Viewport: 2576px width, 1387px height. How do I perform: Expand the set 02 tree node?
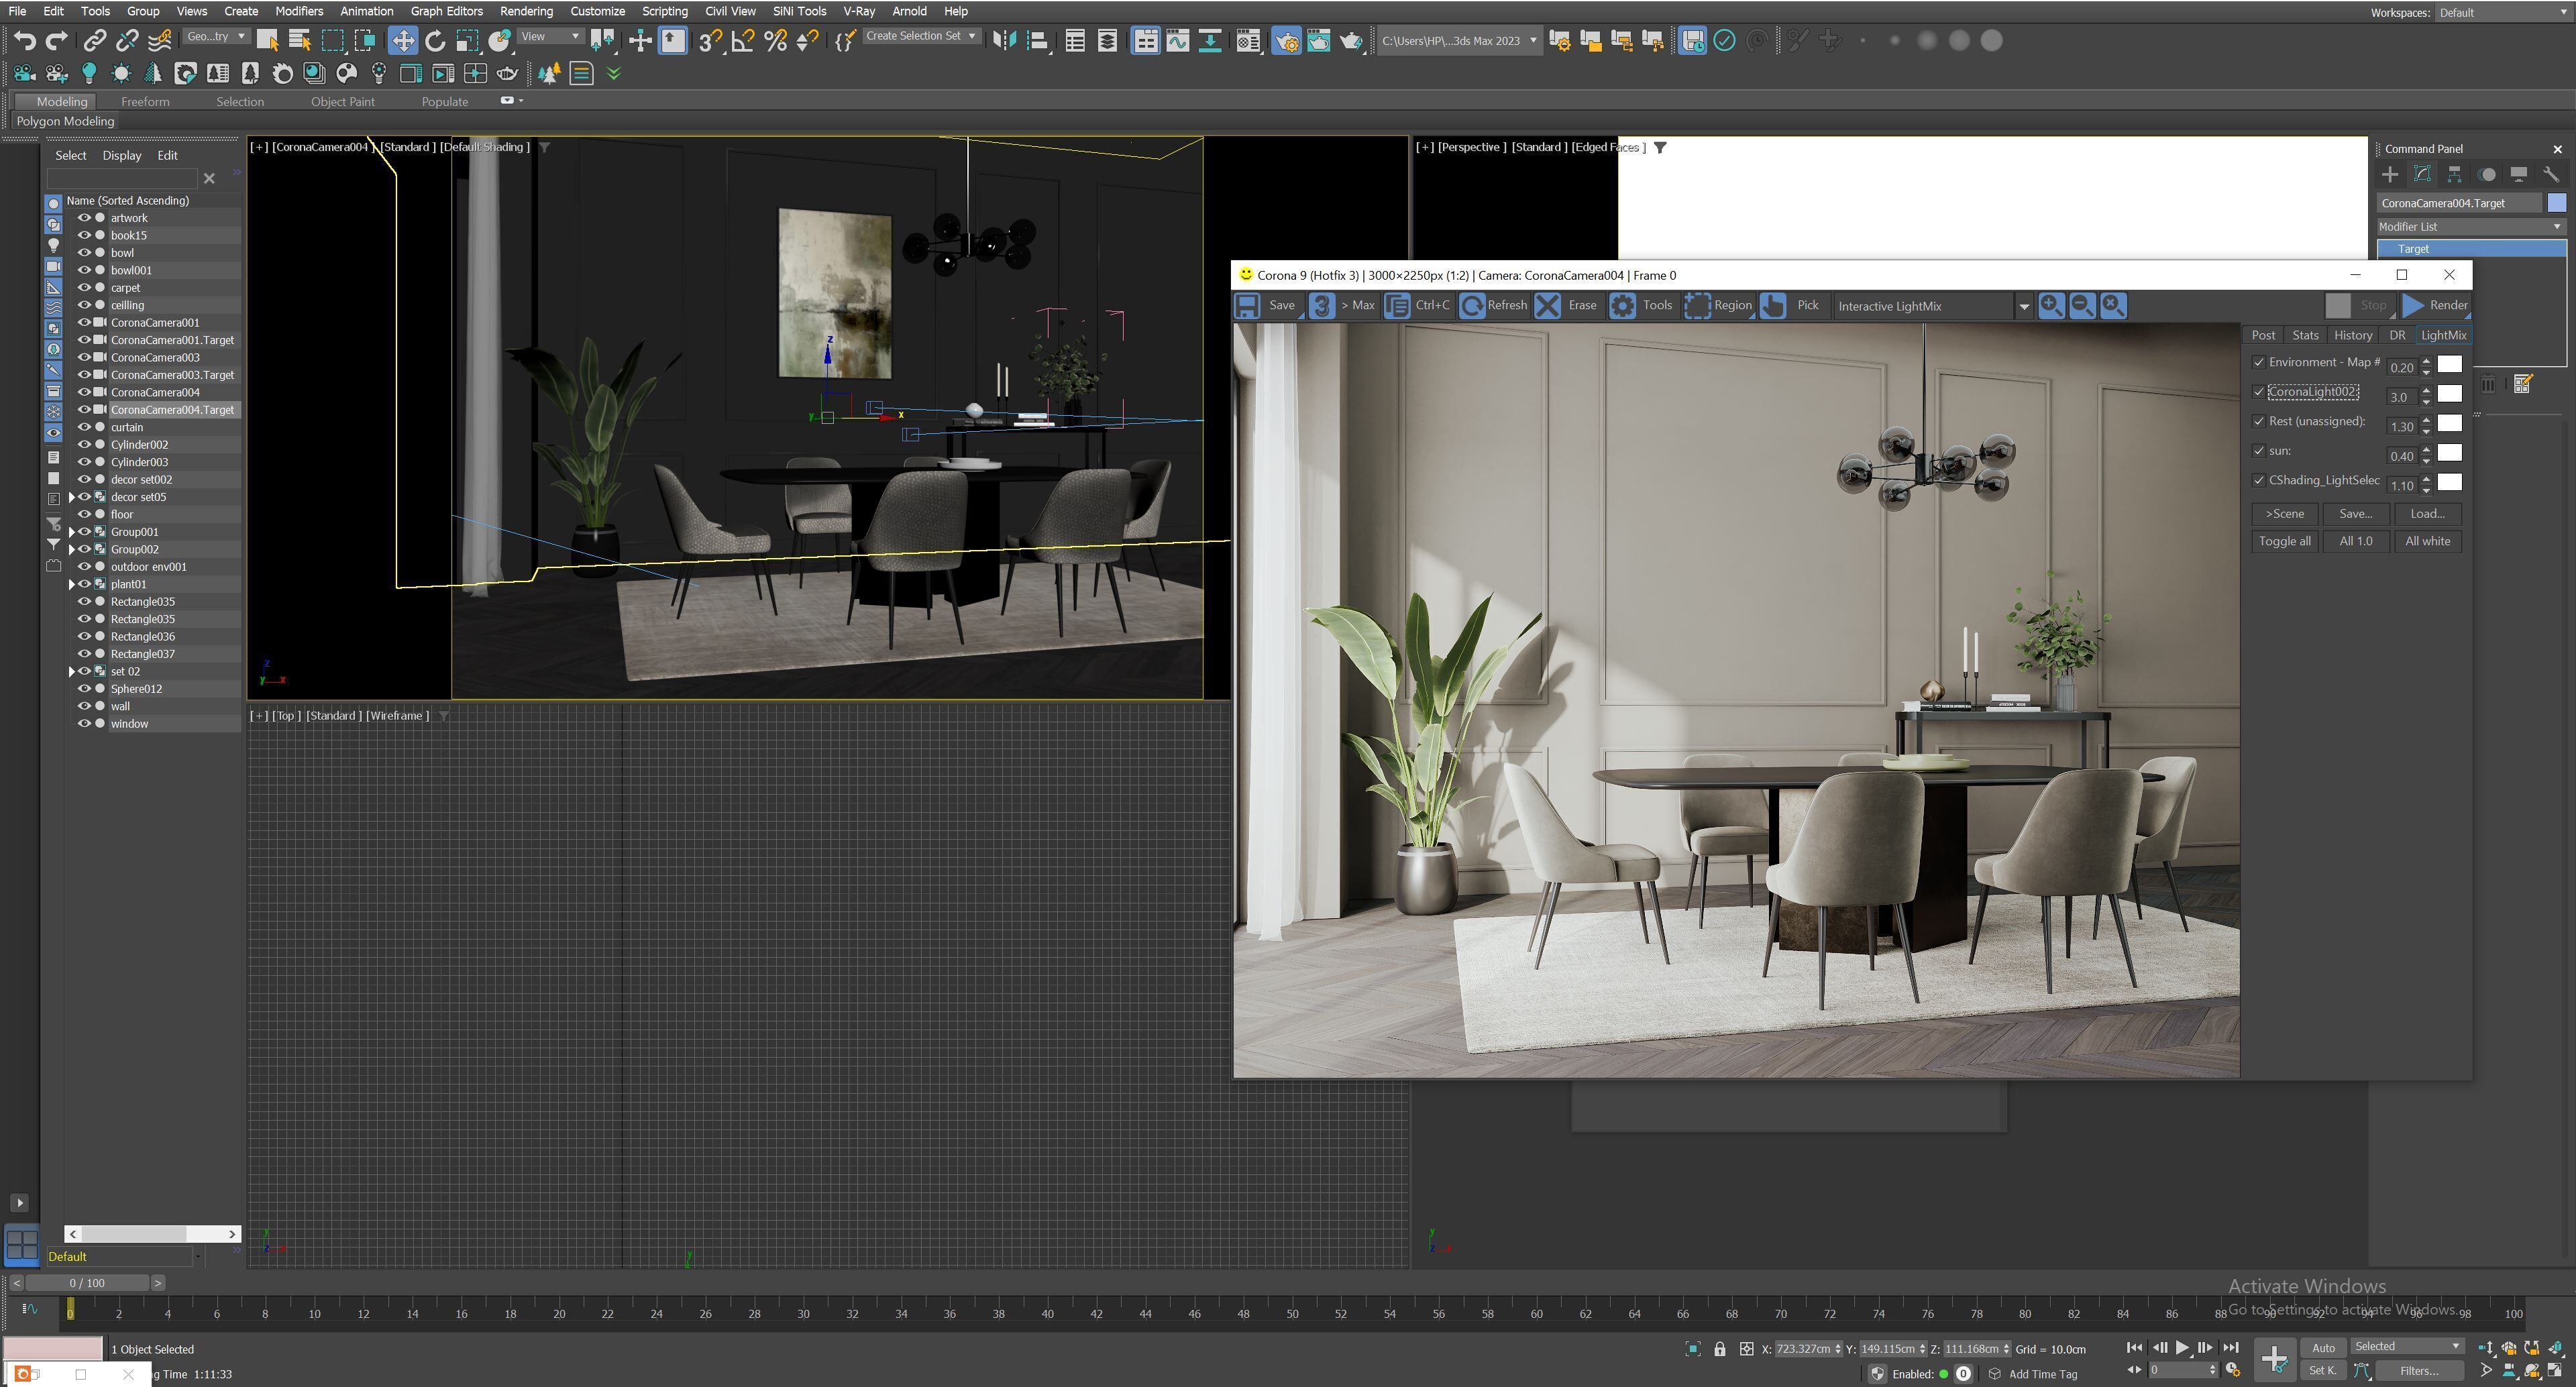point(71,671)
